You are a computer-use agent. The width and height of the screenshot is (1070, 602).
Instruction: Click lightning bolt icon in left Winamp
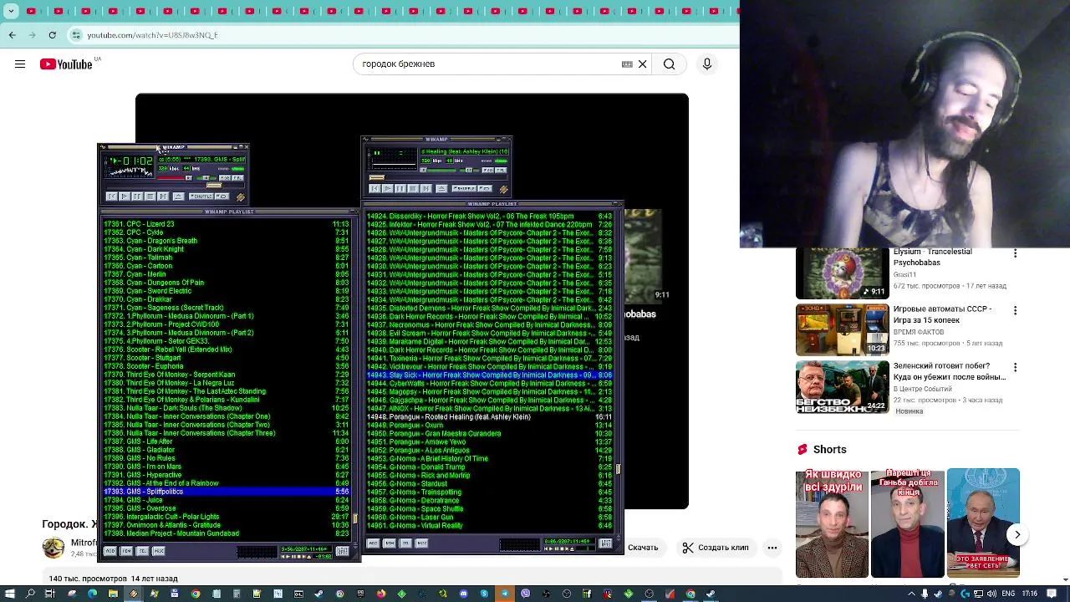pos(241,197)
